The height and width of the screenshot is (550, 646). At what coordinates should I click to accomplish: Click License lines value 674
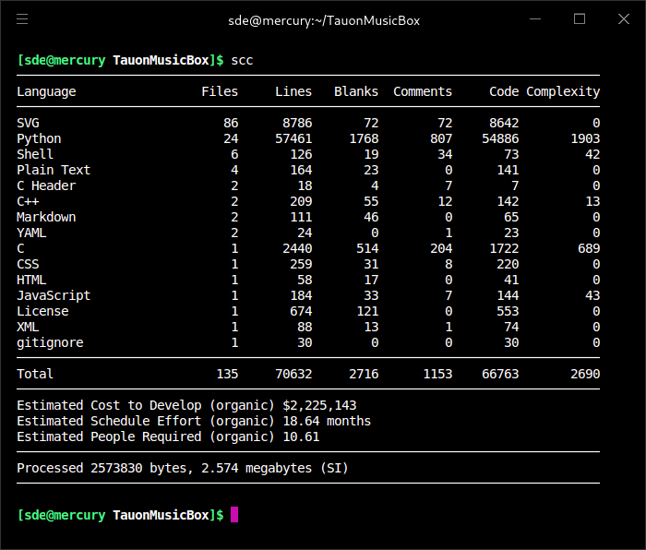pos(301,311)
